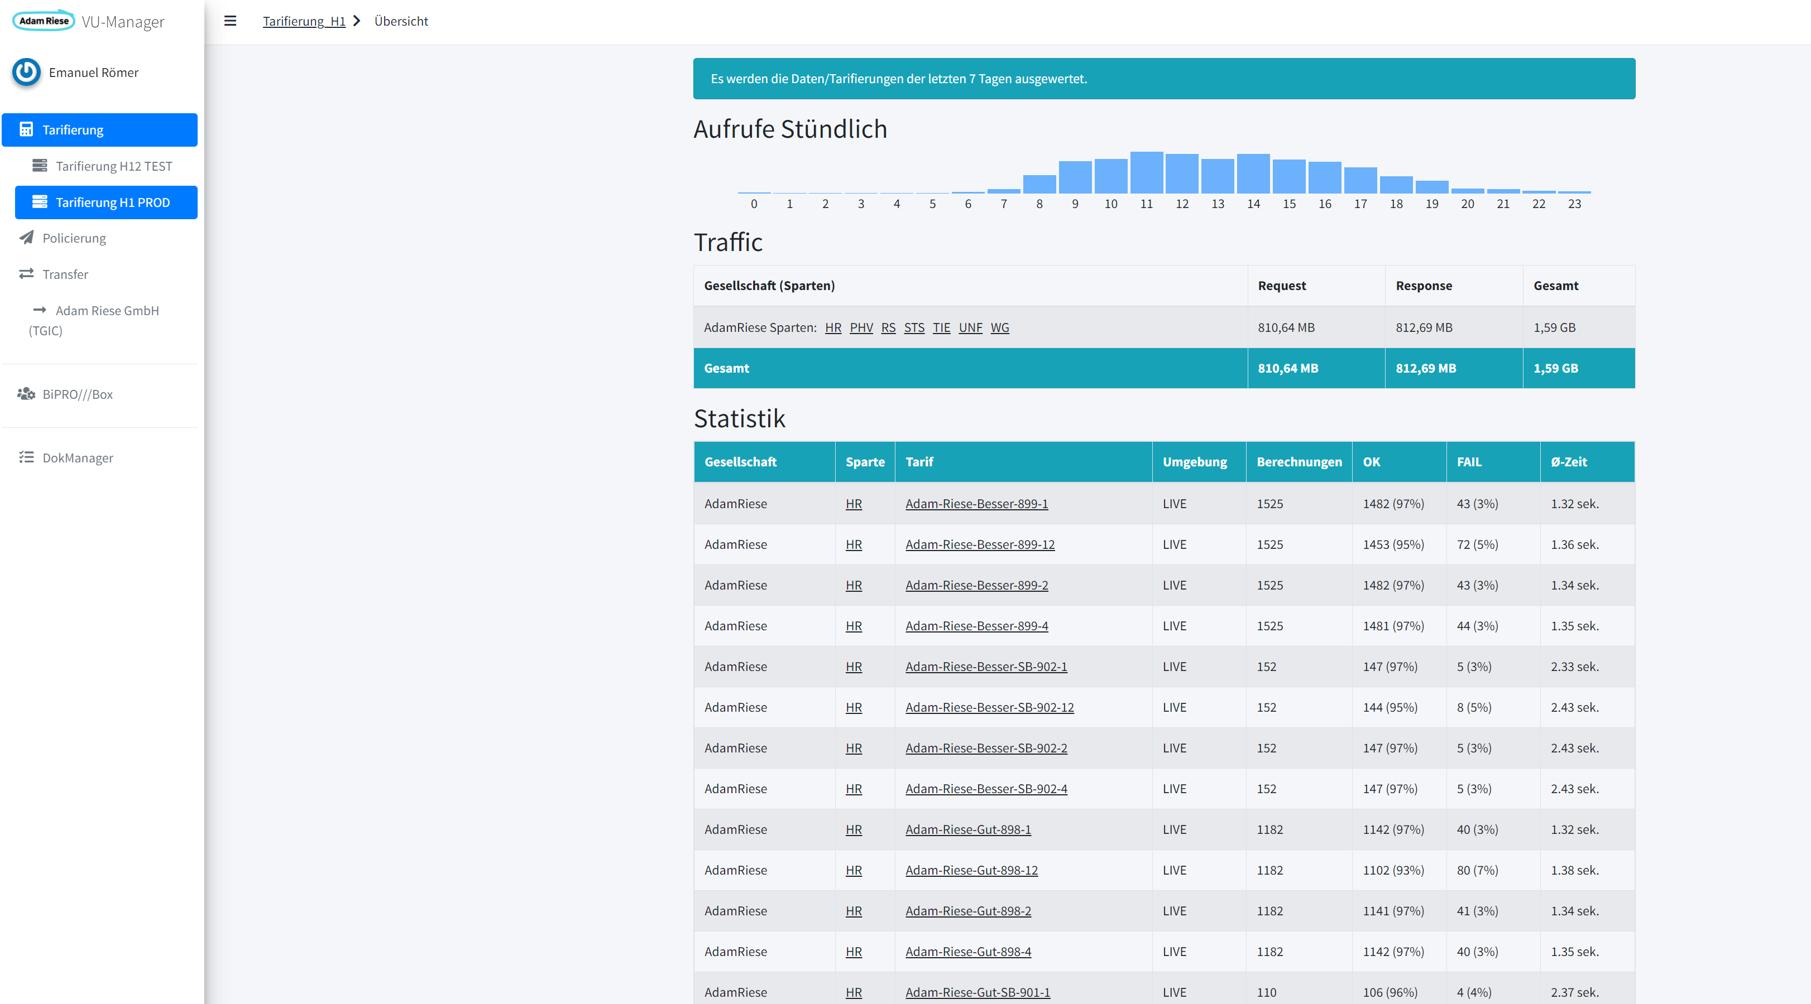Screen dimensions: 1811x1004
Task: Click the paper plane Policierung icon
Action: point(26,238)
